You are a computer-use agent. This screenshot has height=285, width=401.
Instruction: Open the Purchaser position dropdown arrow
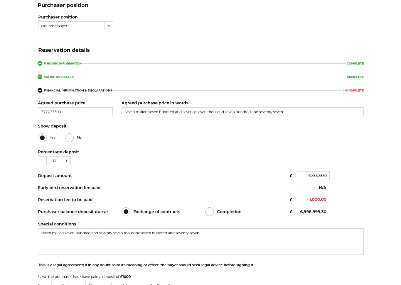pyautogui.click(x=109, y=26)
